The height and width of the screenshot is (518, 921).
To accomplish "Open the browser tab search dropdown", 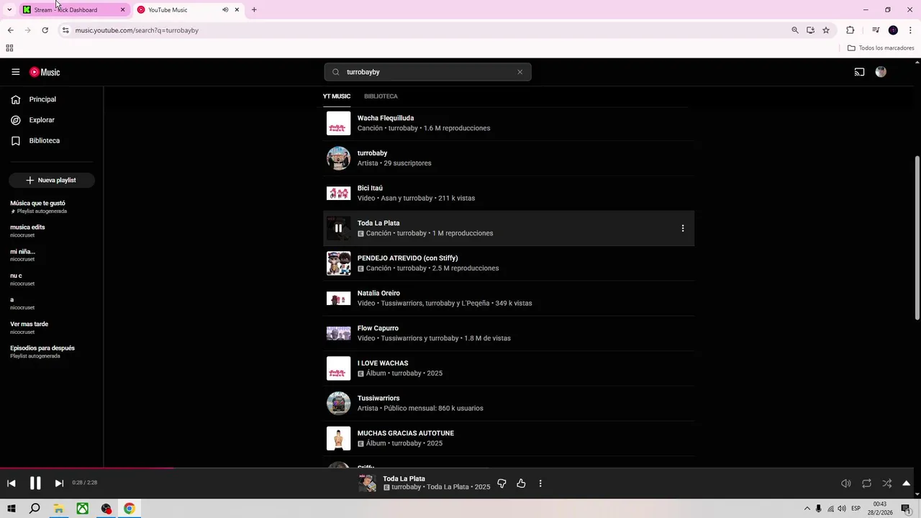I will click(x=9, y=10).
